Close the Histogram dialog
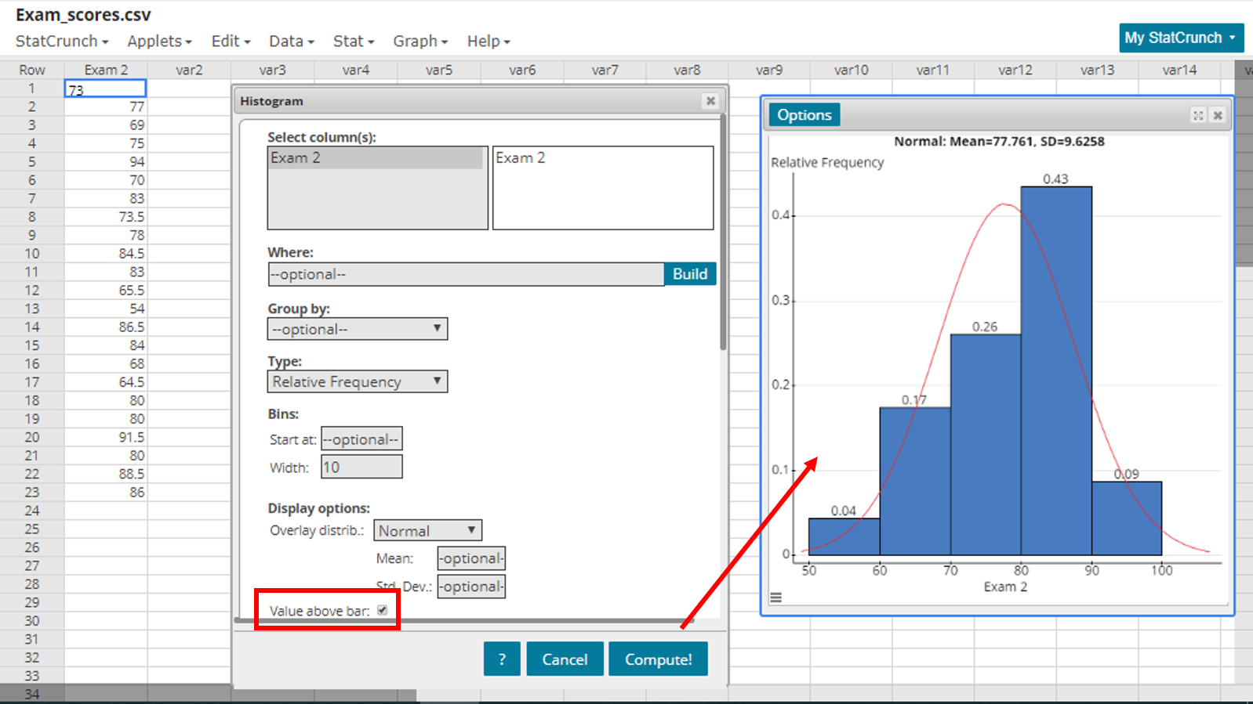Screen dimensions: 1253x704 click(x=710, y=101)
